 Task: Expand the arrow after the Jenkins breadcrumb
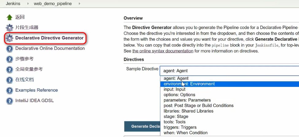(x=28, y=4)
